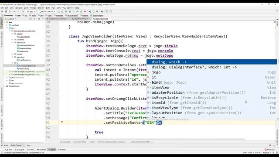The width and height of the screenshot is (279, 157).
Task: Click the lightbulb intention icon on line 51
Action: (x=62, y=122)
